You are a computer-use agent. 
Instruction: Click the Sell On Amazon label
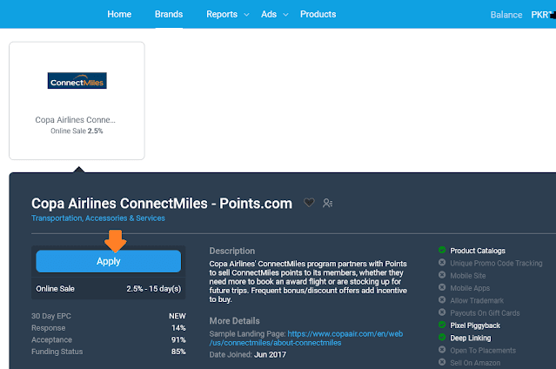tap(475, 363)
